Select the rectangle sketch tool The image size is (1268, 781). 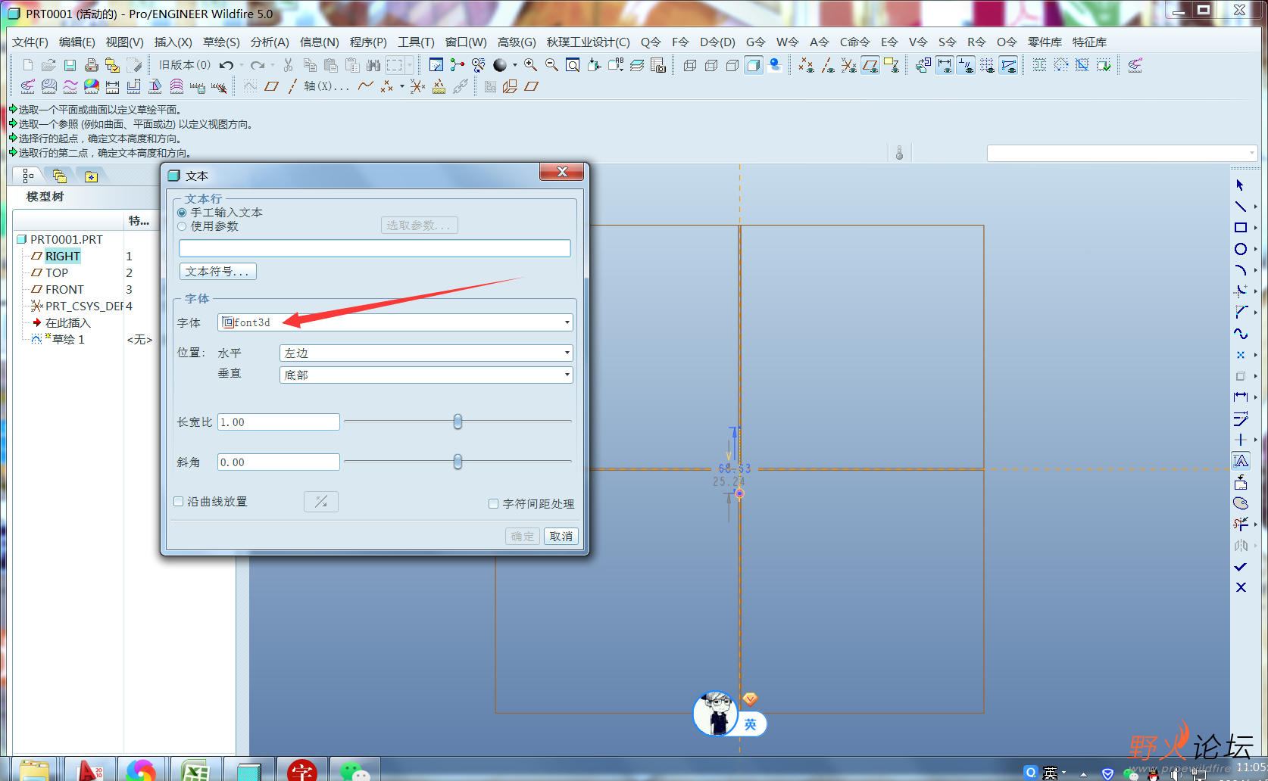coord(1240,227)
